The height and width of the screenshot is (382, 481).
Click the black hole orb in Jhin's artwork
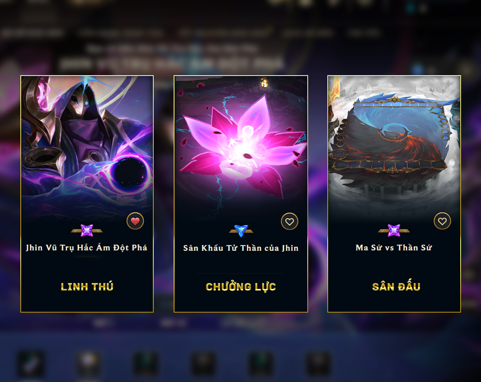coord(128,173)
